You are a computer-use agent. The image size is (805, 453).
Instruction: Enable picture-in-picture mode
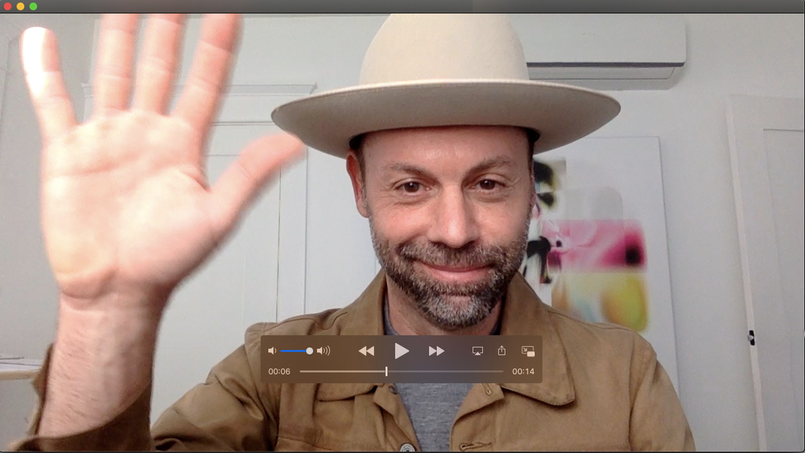point(528,351)
